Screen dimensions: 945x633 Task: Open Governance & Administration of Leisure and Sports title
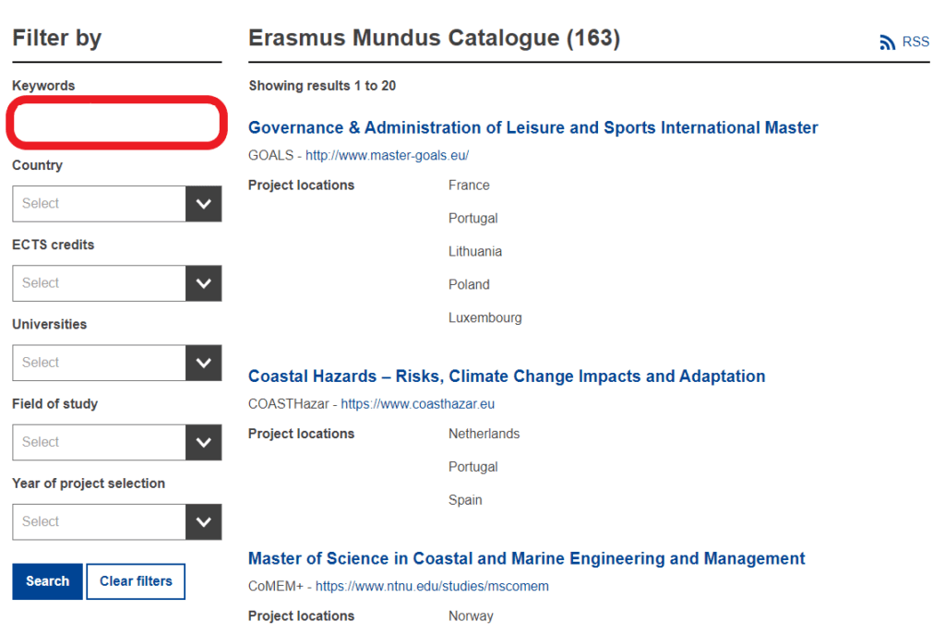click(532, 128)
